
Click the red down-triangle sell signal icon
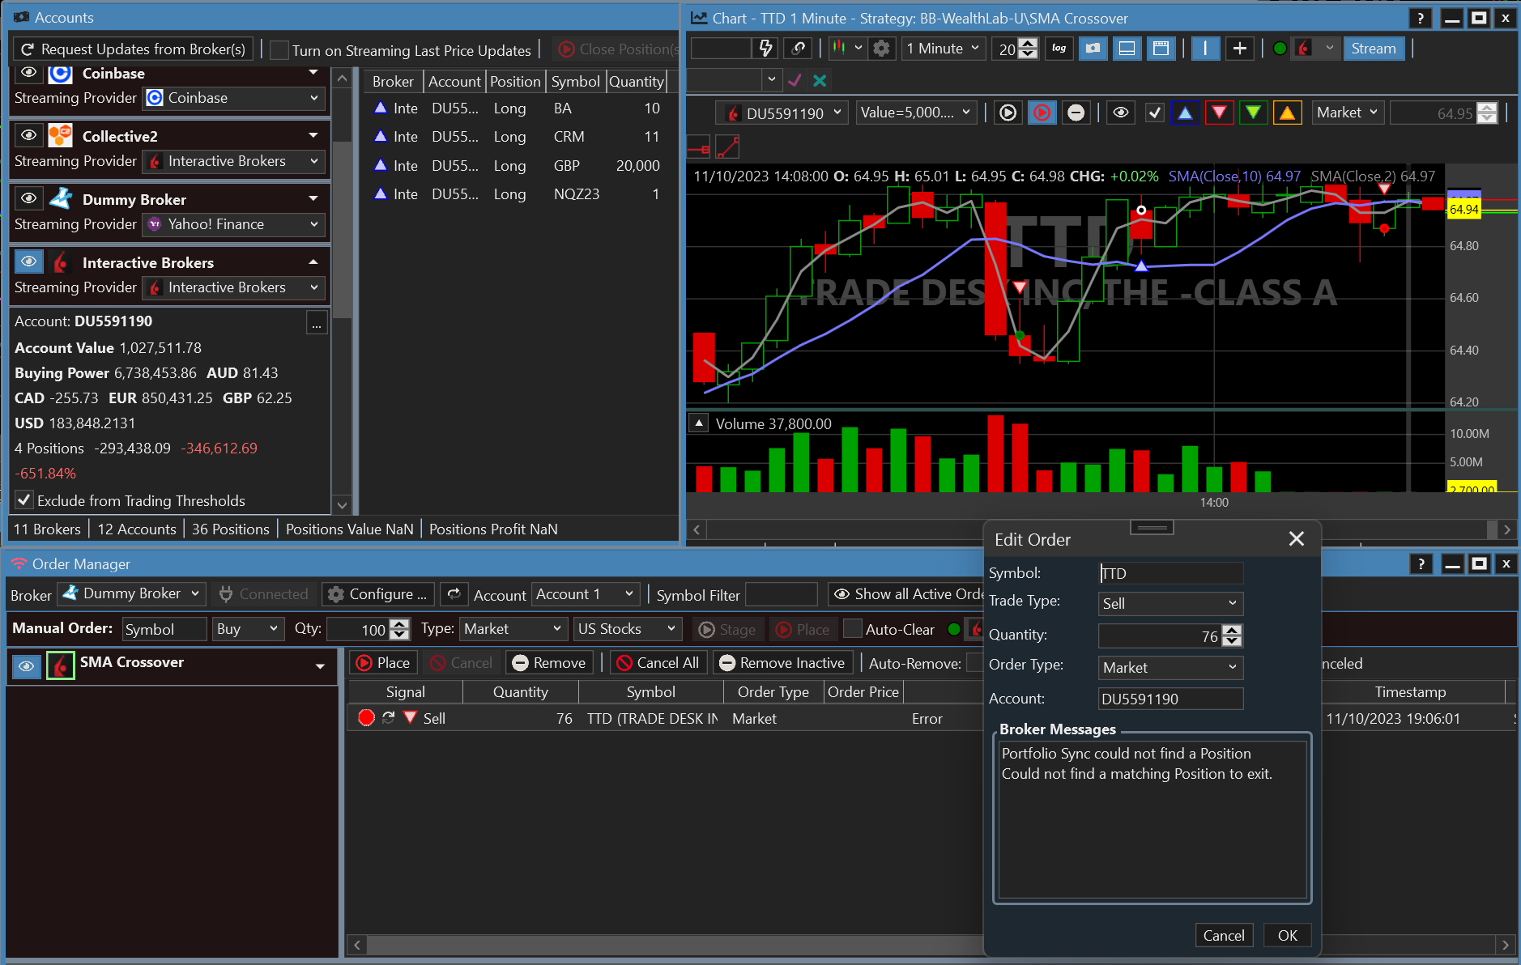tap(1219, 113)
